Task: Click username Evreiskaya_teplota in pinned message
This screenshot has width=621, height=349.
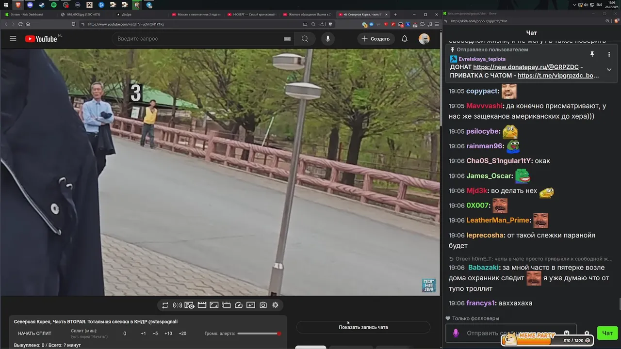Action: (x=482, y=59)
